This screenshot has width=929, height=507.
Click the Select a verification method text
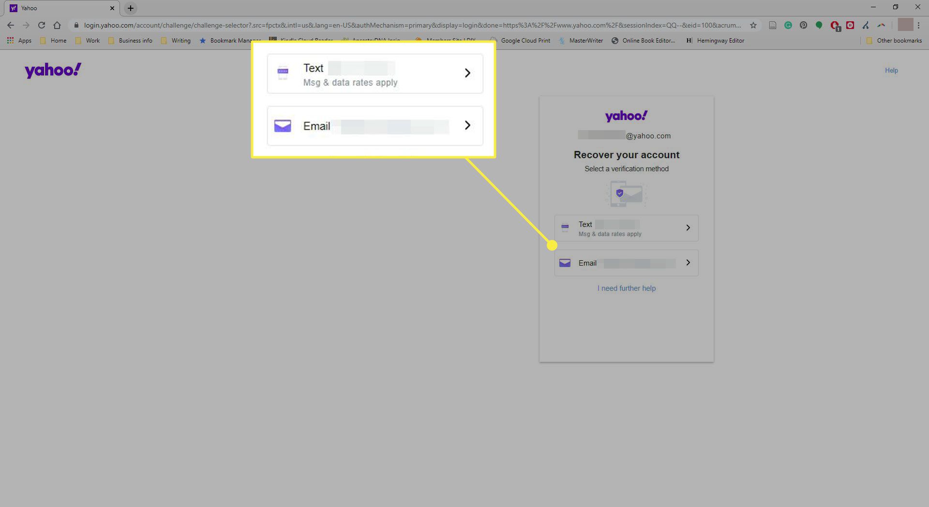click(626, 169)
